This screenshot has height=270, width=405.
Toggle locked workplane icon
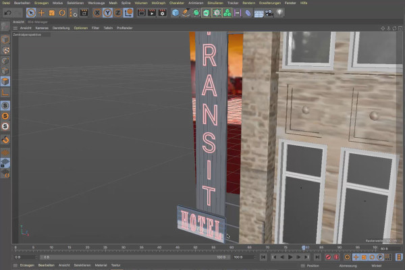(x=5, y=163)
